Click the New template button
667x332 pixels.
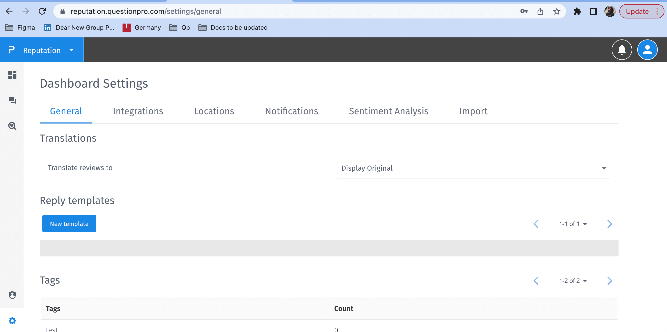(x=69, y=224)
